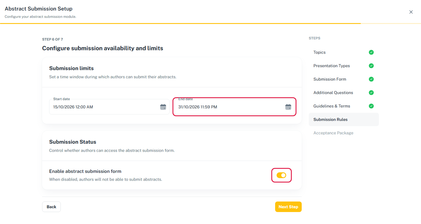The height and width of the screenshot is (224, 421).
Task: Open the Additional Questions step
Action: pyautogui.click(x=344, y=93)
